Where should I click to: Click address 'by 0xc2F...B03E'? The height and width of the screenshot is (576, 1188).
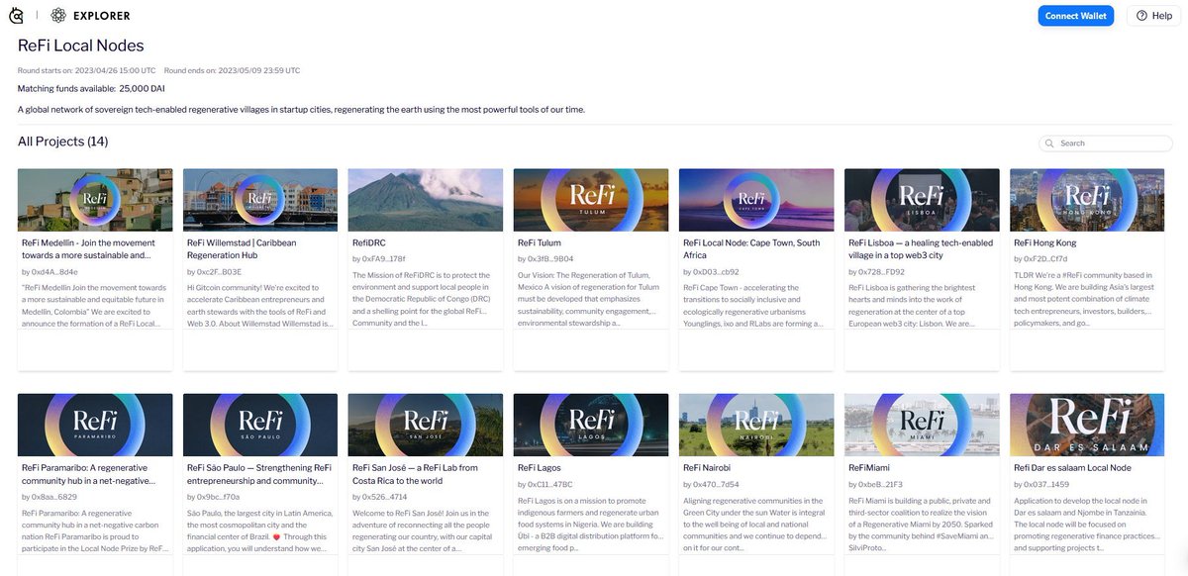[215, 272]
